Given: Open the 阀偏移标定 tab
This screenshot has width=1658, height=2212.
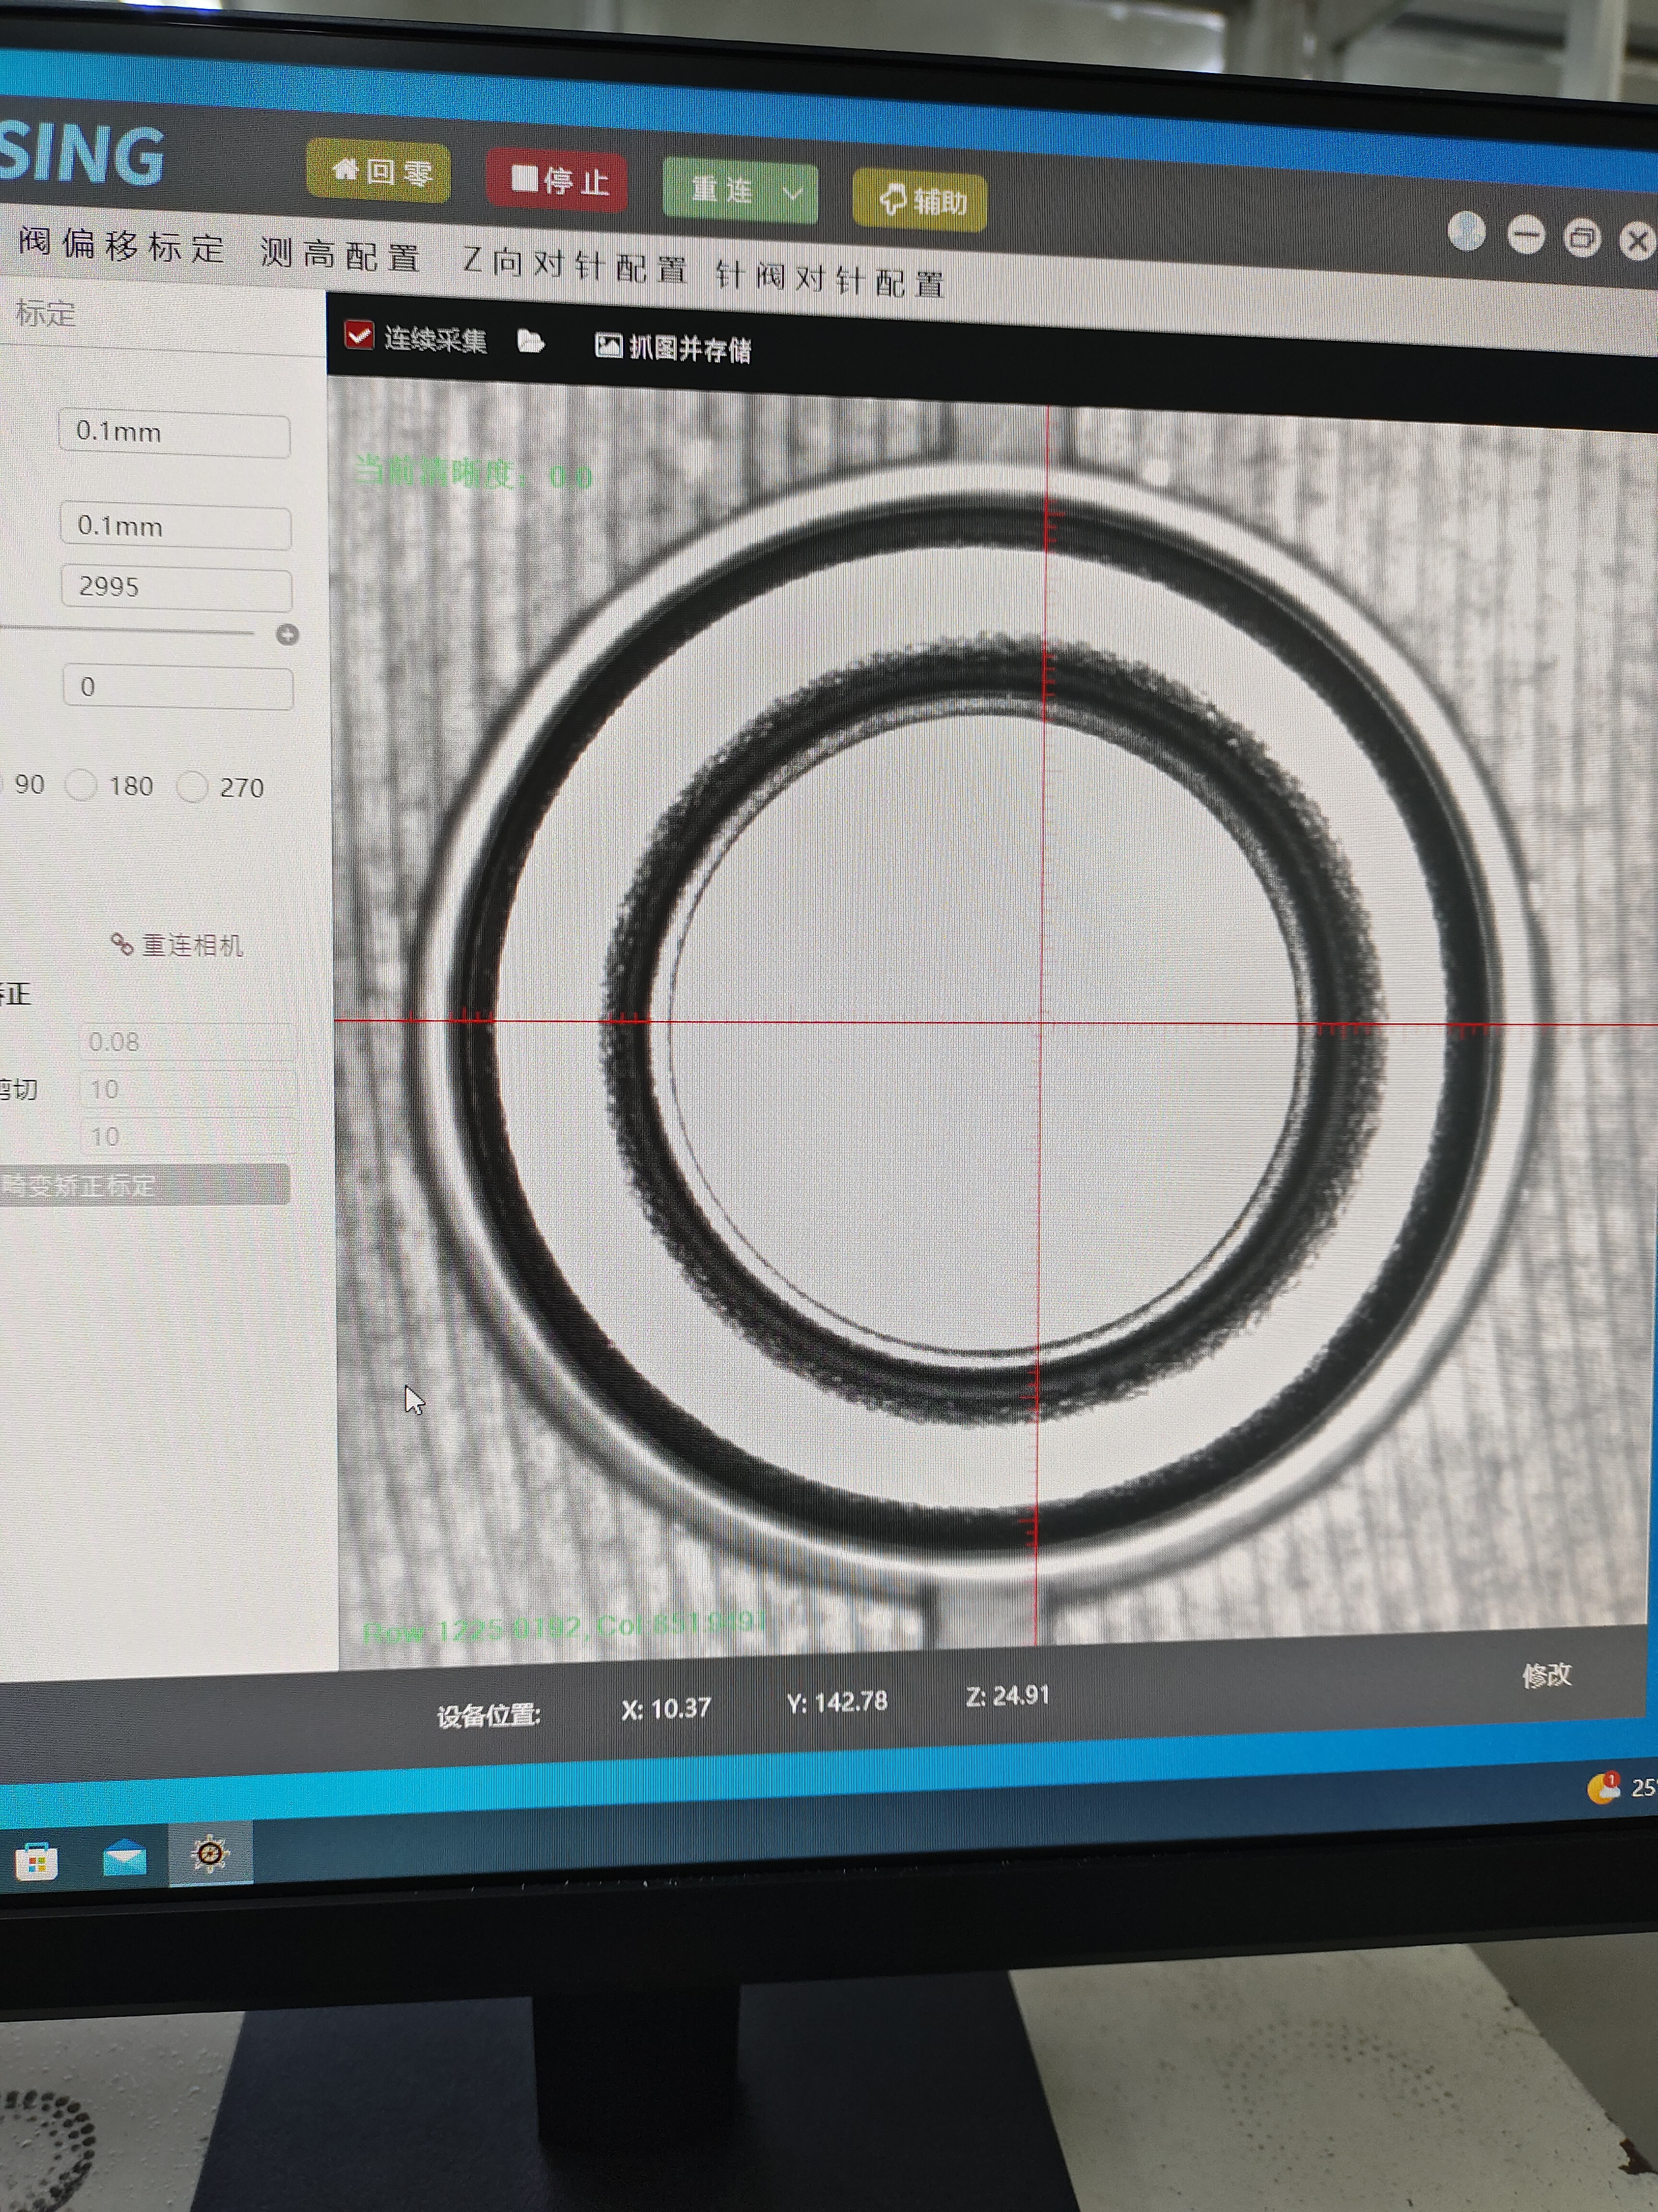Looking at the screenshot, I should (122, 244).
